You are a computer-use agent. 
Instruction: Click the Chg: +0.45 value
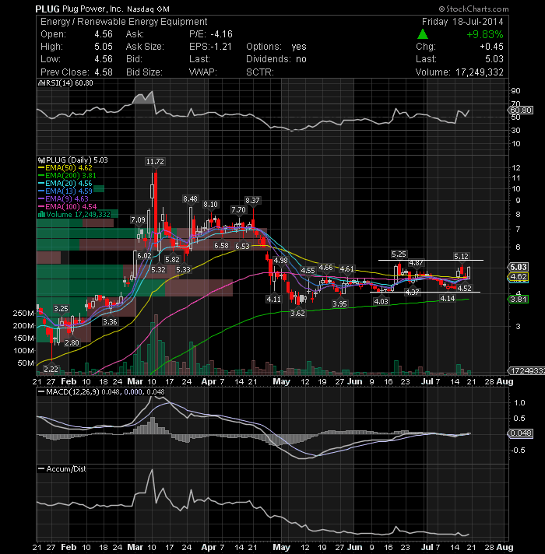[x=459, y=47]
